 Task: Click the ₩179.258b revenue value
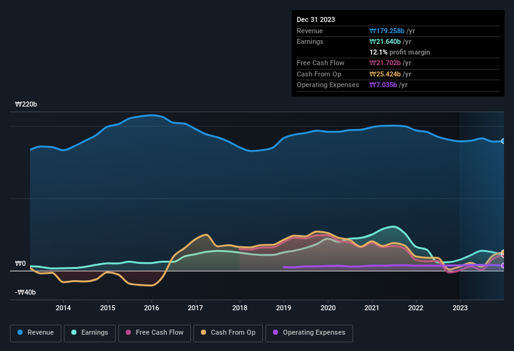(x=387, y=31)
